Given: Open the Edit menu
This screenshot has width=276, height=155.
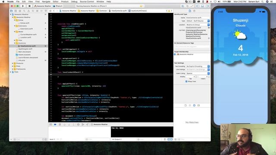Looking at the screenshot, I should (24, 2).
